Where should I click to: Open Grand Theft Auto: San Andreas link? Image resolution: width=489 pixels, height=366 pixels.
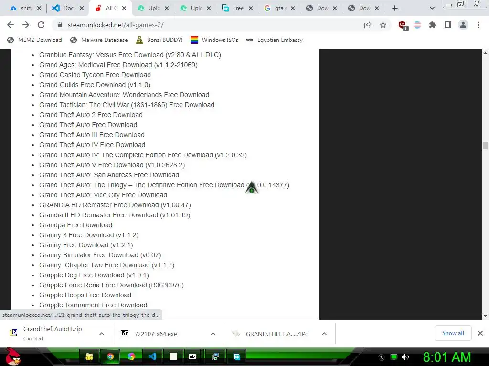pyautogui.click(x=109, y=175)
